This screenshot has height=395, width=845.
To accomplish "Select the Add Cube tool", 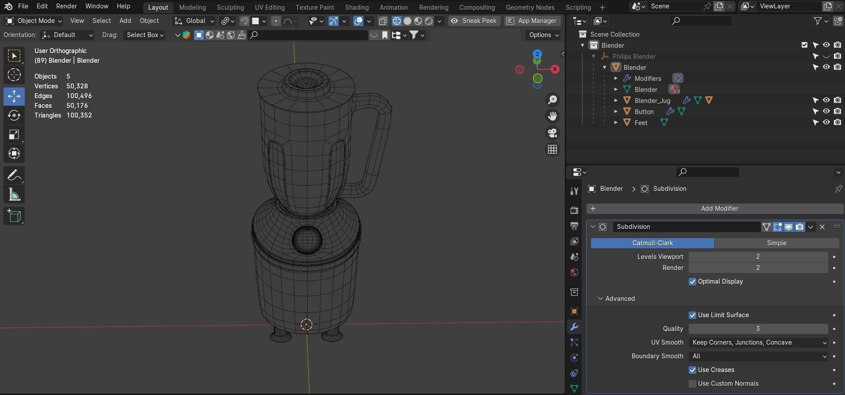I will point(14,216).
